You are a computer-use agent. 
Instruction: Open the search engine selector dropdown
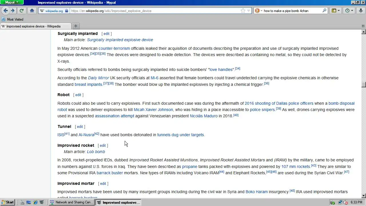(261, 11)
